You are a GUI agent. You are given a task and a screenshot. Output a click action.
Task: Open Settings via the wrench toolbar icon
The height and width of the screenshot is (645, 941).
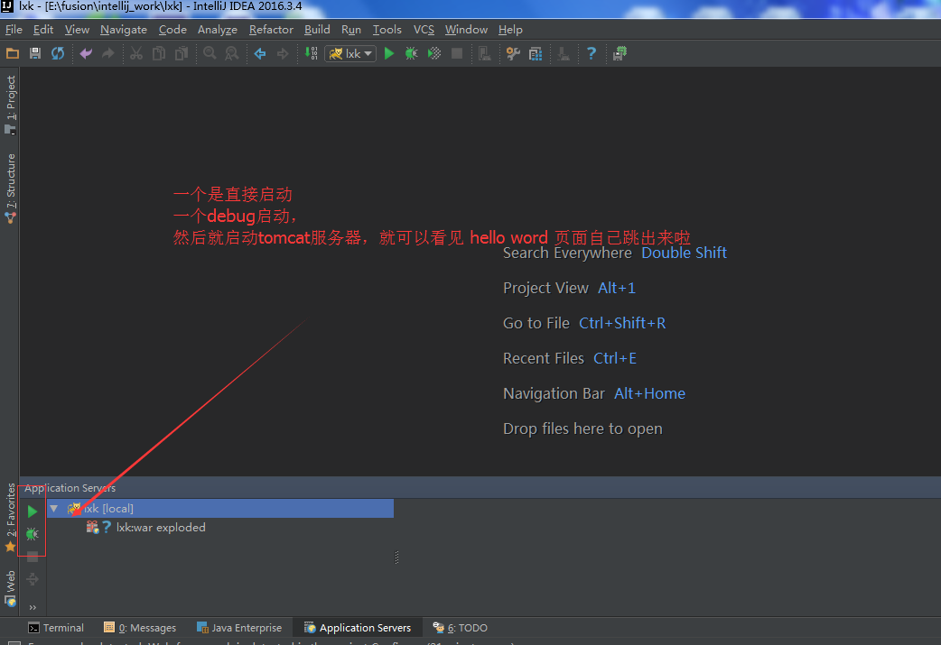coord(513,53)
